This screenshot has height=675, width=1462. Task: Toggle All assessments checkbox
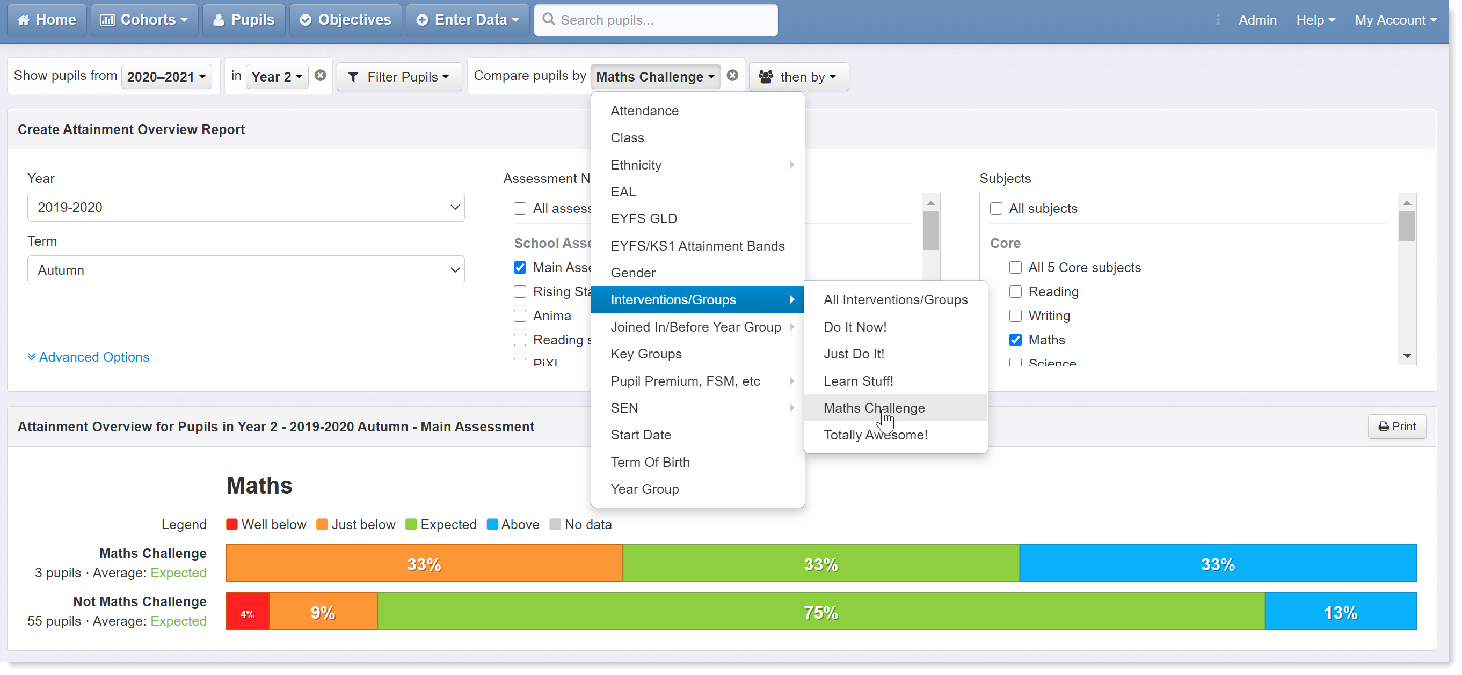tap(520, 209)
